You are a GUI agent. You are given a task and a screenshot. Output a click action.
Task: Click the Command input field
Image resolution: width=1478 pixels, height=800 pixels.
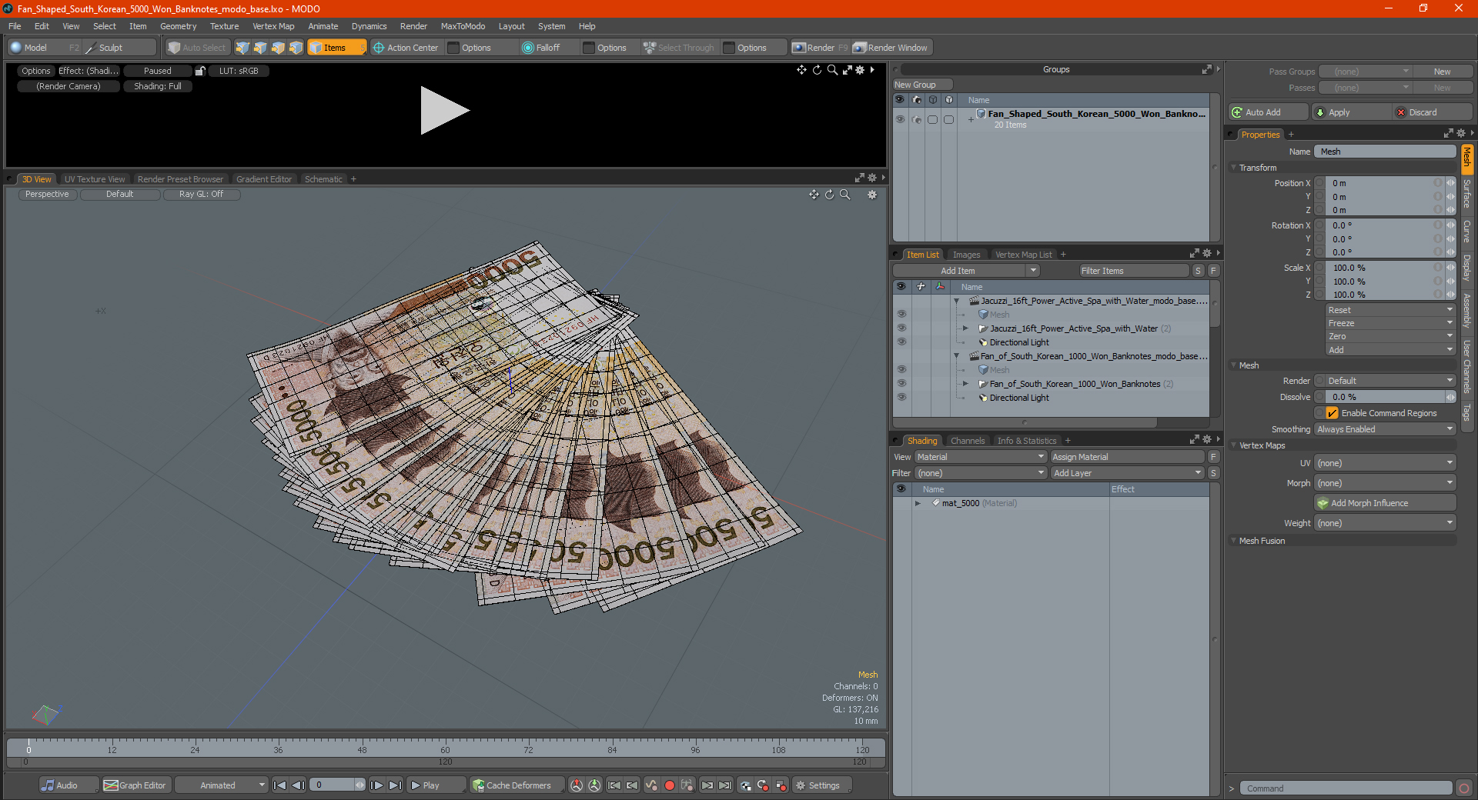coord(1346,788)
